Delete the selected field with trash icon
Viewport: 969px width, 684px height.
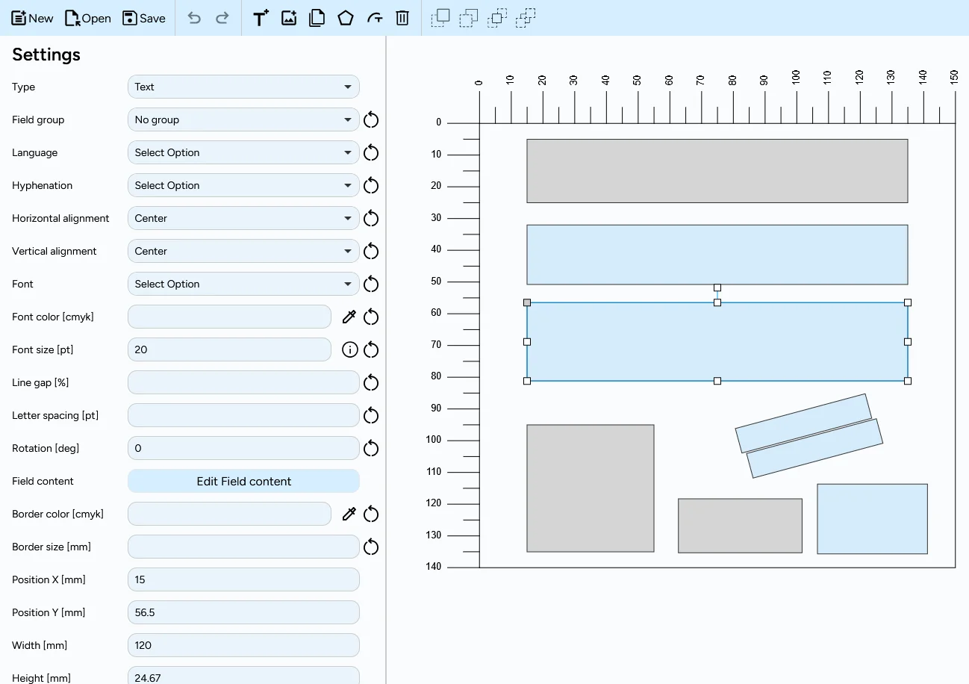pyautogui.click(x=402, y=18)
